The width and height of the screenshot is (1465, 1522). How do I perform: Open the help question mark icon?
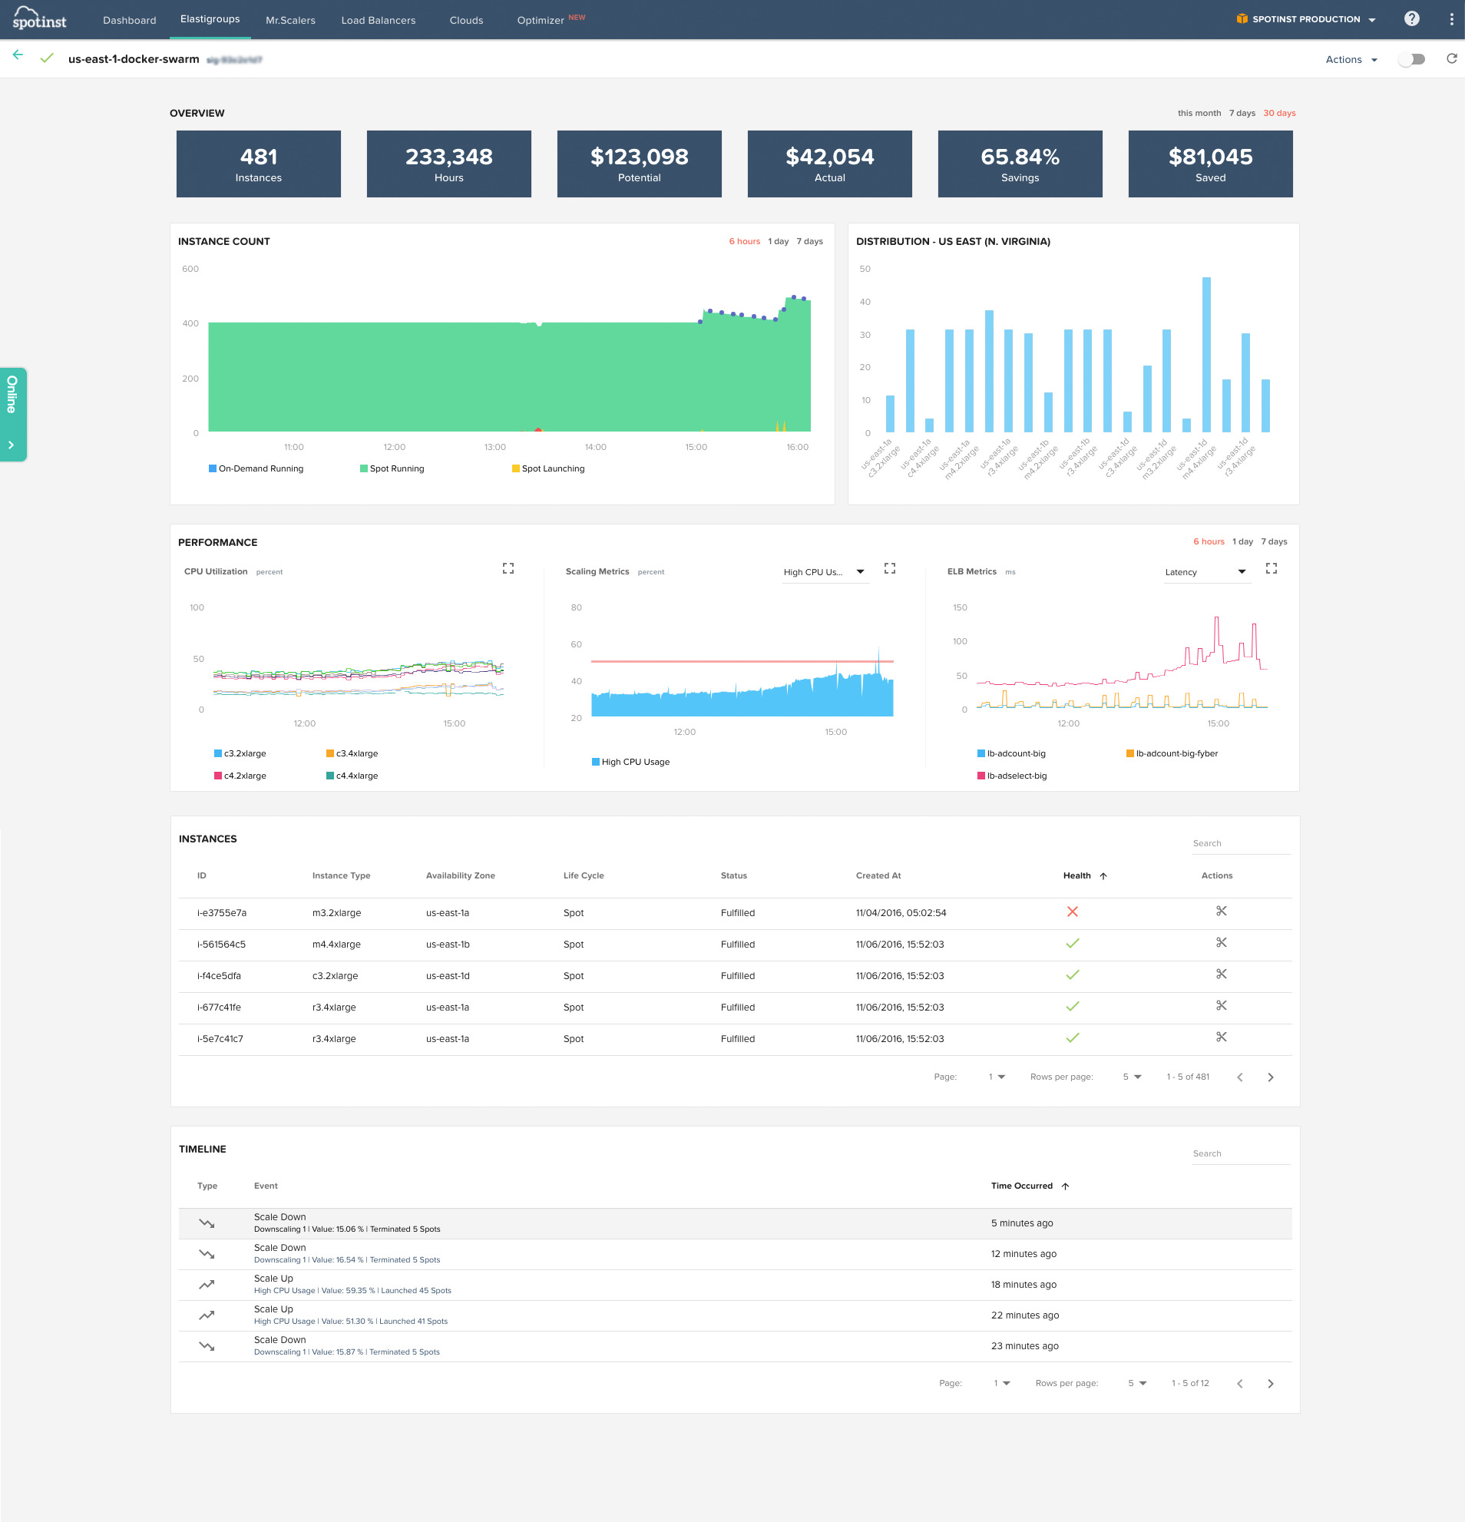pyautogui.click(x=1410, y=18)
